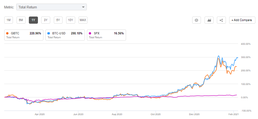Click the BTC-USD 298.18% return value
This screenshot has width=258, height=119.
77,33
